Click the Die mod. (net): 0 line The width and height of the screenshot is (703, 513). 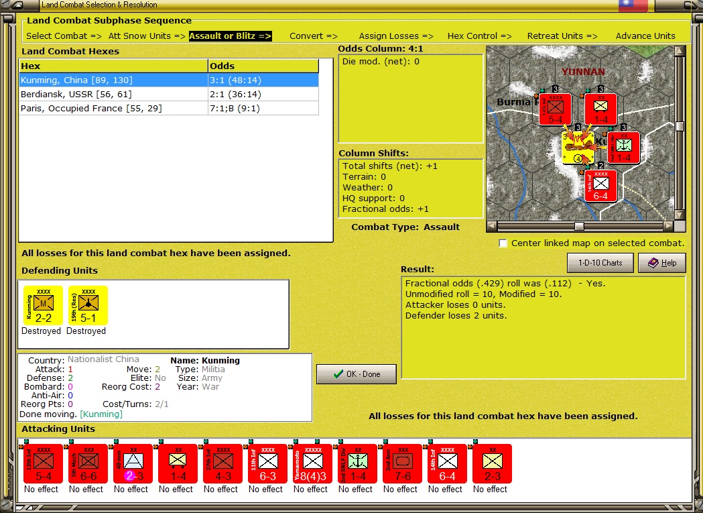[381, 62]
